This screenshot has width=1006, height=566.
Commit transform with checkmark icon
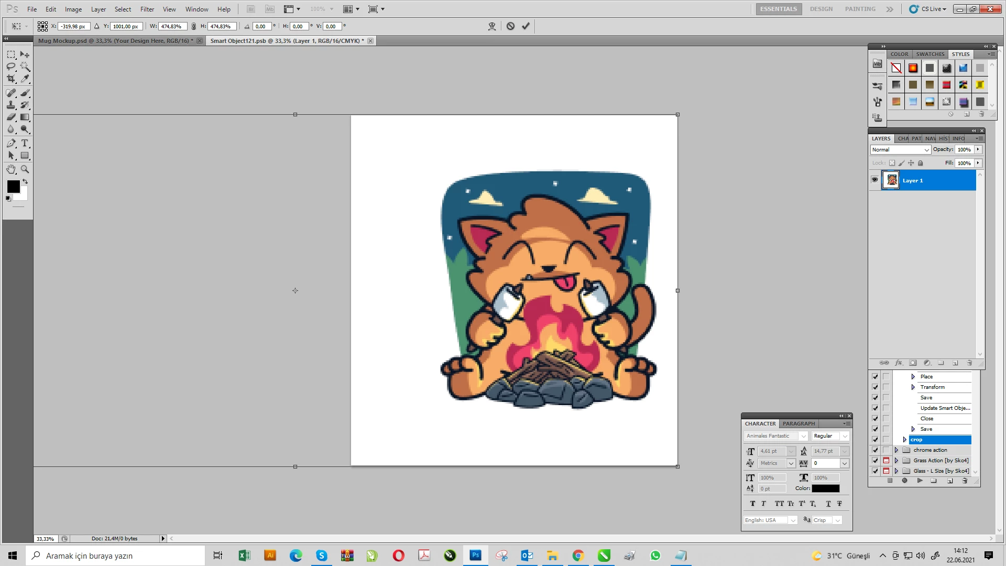[x=526, y=26]
